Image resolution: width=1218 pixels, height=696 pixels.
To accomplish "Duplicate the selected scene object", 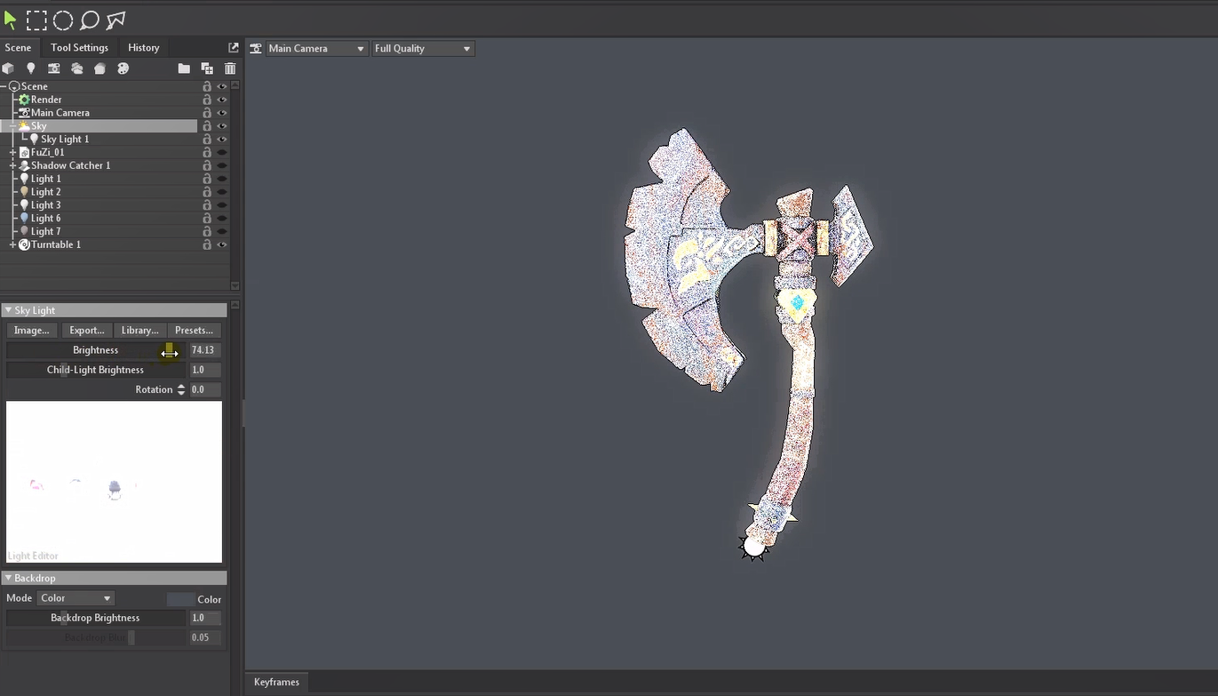I will tap(207, 68).
